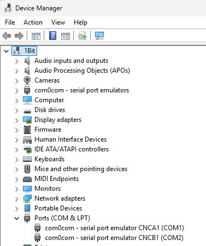
Task: Expand Audio inputs and outputs
Action: point(17,61)
